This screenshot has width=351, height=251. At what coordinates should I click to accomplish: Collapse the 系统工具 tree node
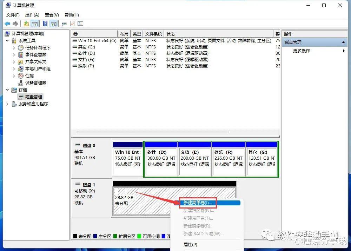pos(7,40)
